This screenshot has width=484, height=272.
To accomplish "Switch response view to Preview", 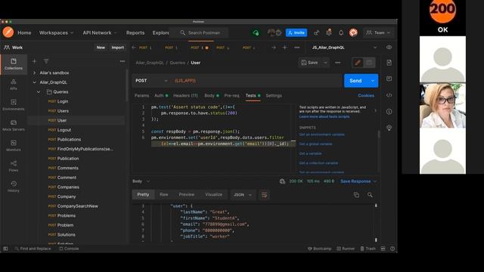I will [187, 195].
